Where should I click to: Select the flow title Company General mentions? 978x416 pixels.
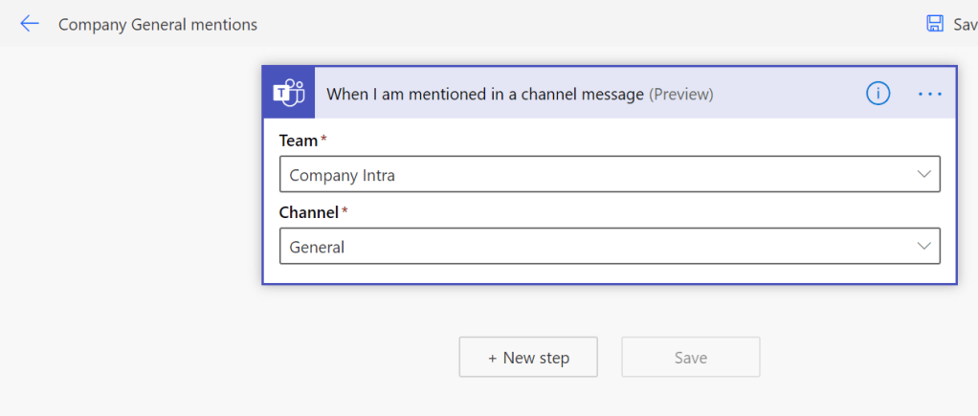pos(158,24)
